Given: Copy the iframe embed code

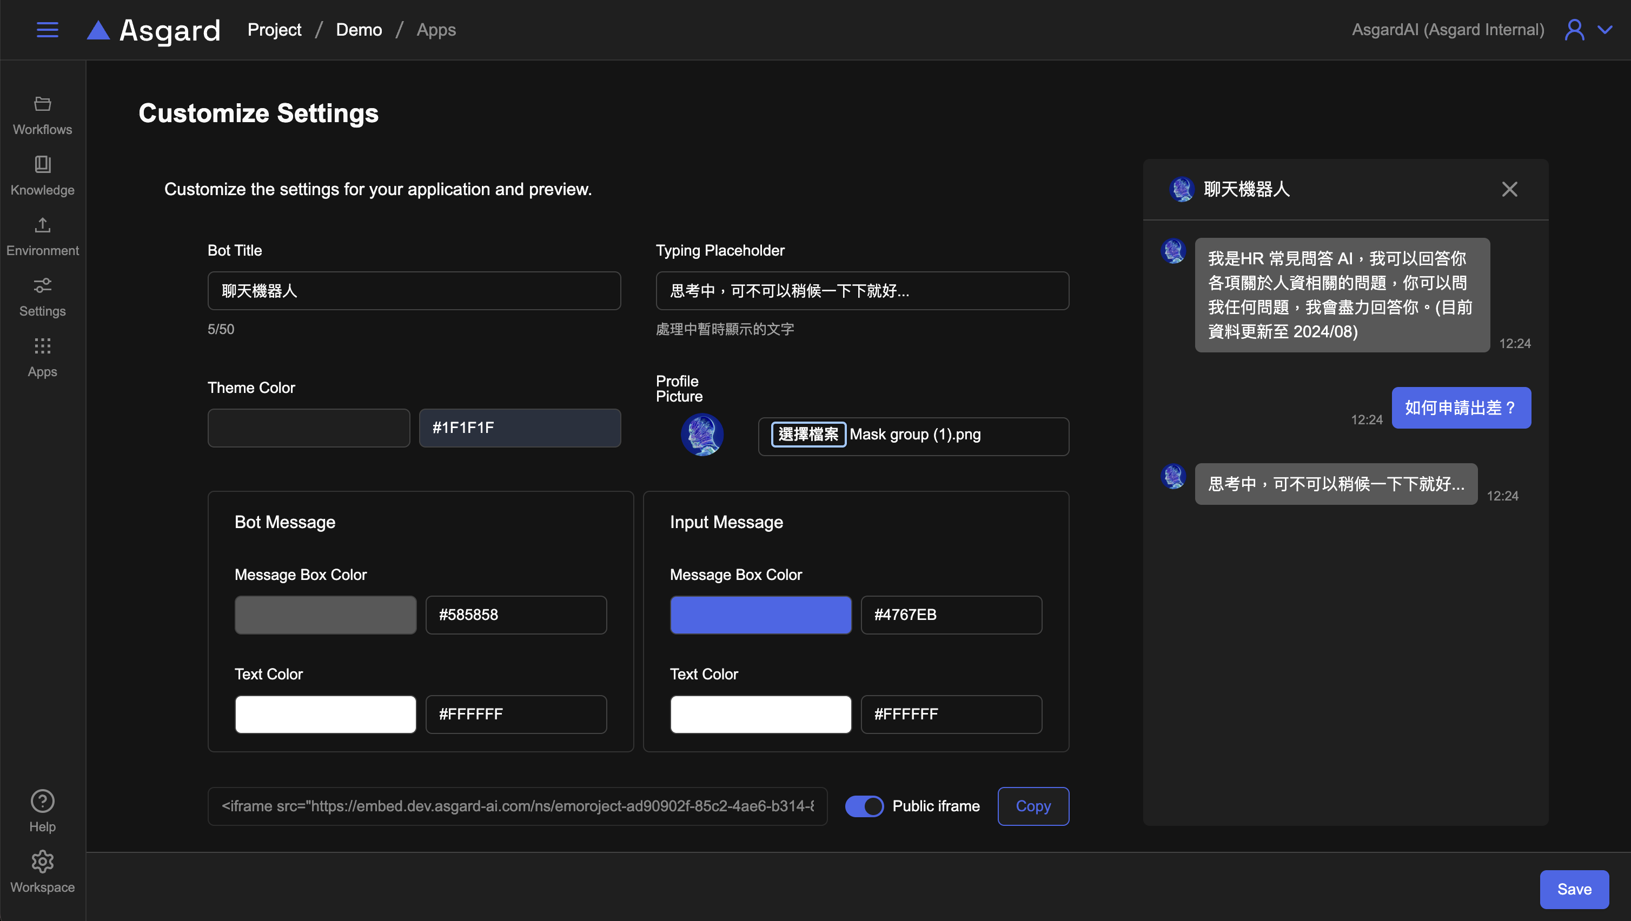Looking at the screenshot, I should tap(1033, 806).
